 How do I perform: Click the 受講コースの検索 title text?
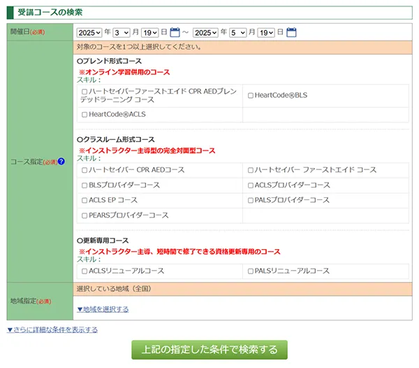point(50,13)
